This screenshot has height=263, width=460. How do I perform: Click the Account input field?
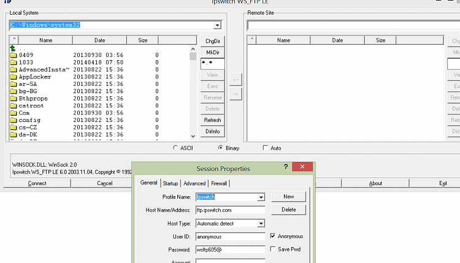tap(230, 261)
